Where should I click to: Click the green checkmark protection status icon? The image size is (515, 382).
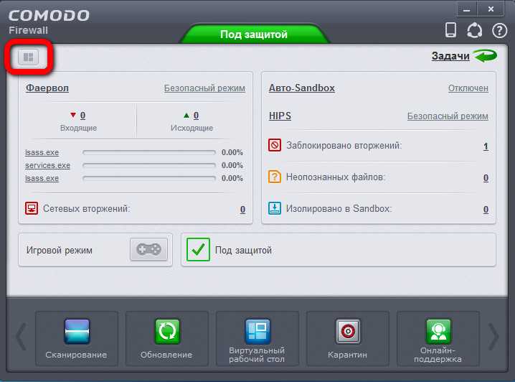click(198, 249)
